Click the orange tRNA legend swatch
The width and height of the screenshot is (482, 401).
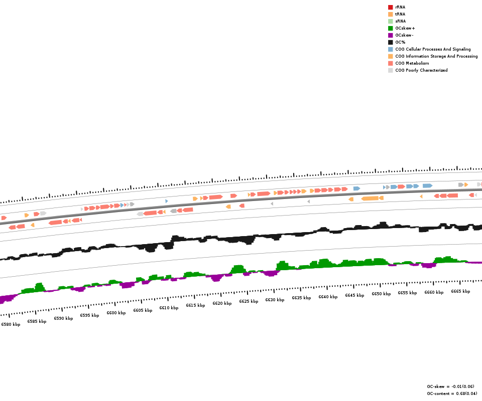(390, 14)
